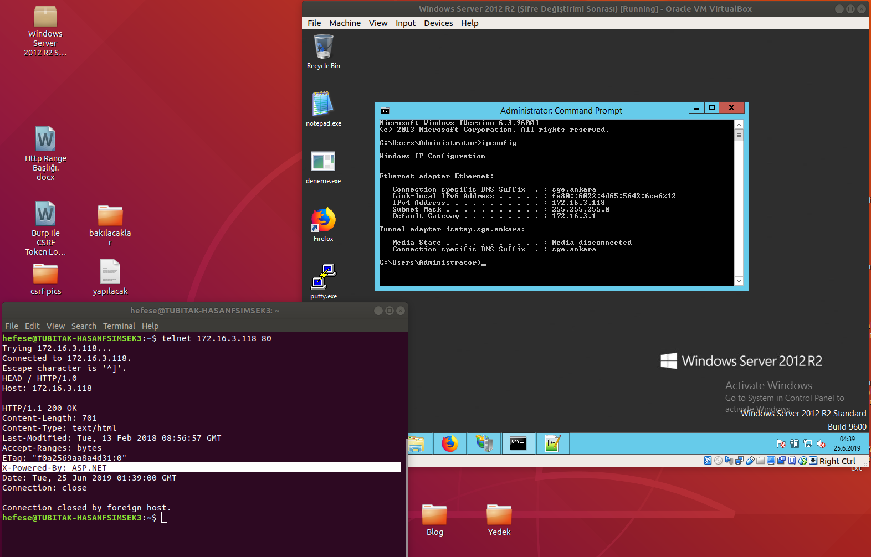
Task: Select the putty.exe desktop icon
Action: click(323, 281)
